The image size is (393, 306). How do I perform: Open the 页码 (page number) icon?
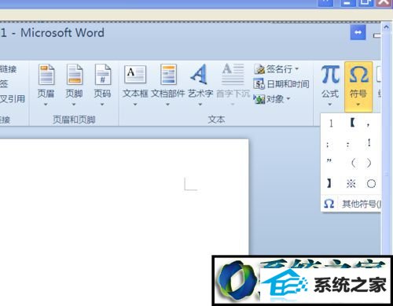(x=103, y=75)
